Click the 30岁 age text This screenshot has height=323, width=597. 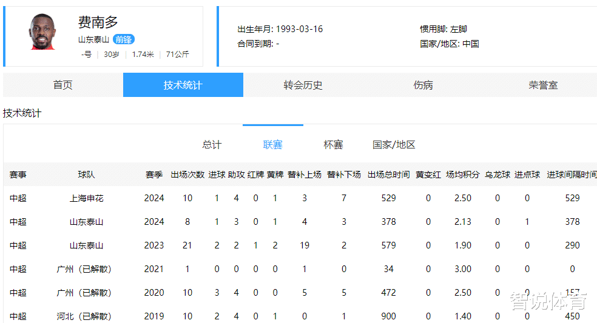click(112, 55)
